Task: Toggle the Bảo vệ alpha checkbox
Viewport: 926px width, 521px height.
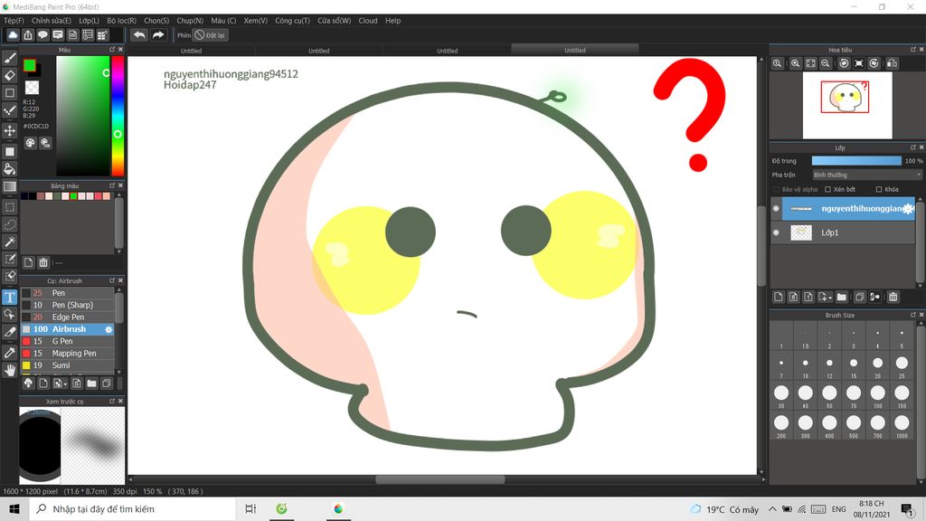Action: coord(776,190)
